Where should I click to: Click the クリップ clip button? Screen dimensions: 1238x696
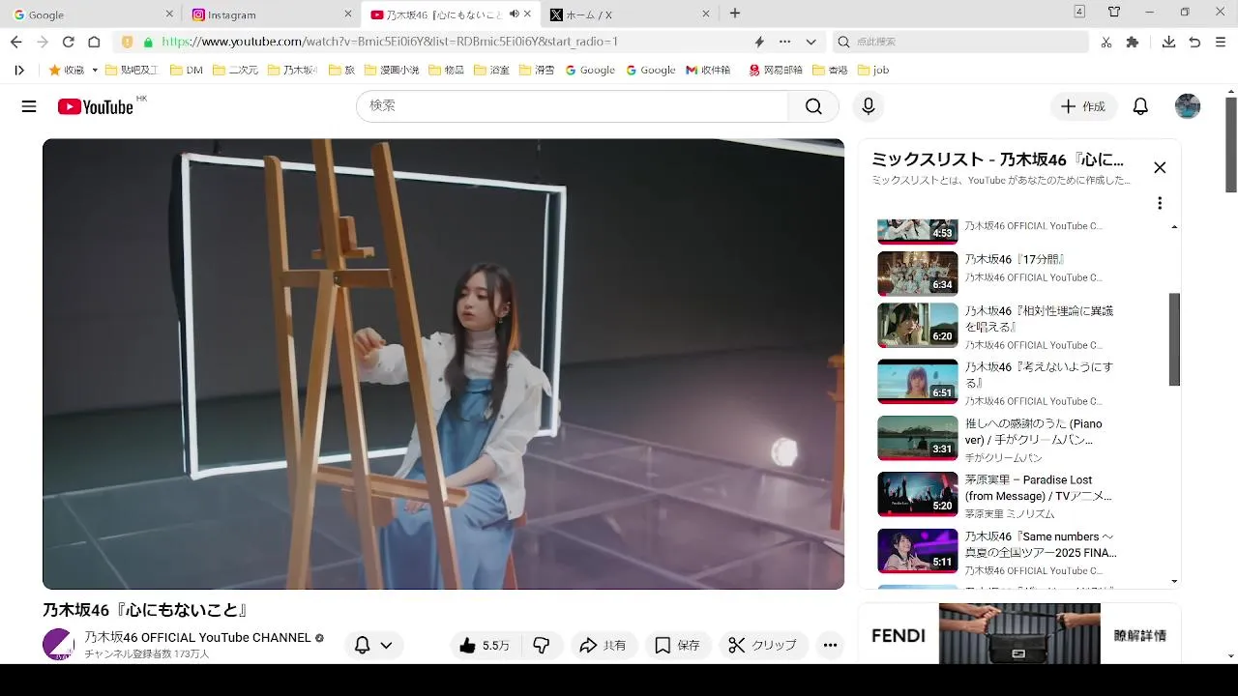click(x=763, y=645)
